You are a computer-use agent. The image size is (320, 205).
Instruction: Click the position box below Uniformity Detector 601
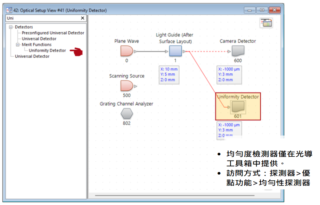pos(229,130)
